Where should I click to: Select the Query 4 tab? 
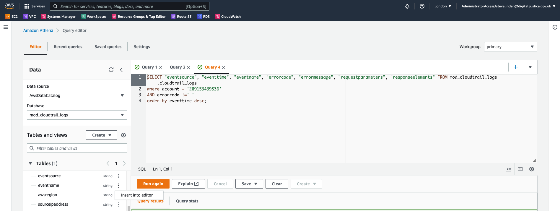pos(213,67)
